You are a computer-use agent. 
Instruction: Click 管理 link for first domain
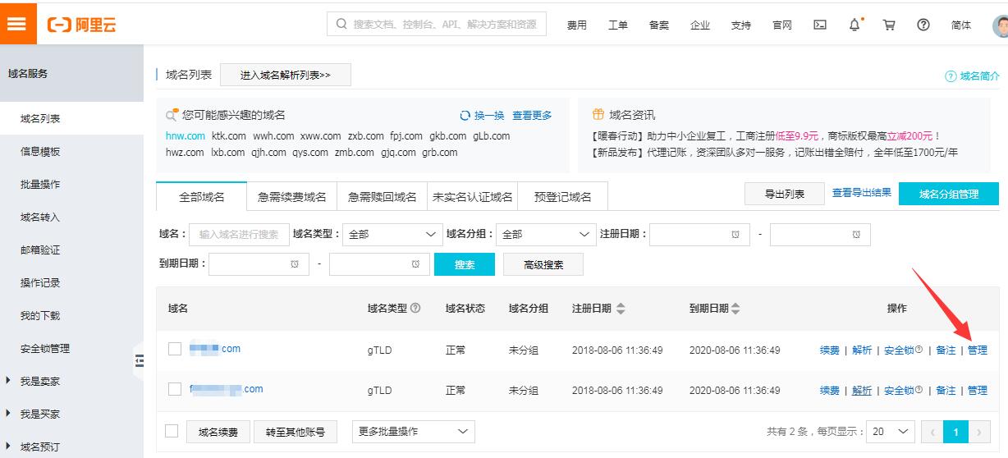(977, 350)
